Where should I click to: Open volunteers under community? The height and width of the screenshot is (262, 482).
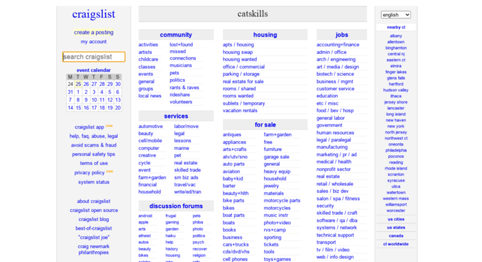click(x=181, y=102)
